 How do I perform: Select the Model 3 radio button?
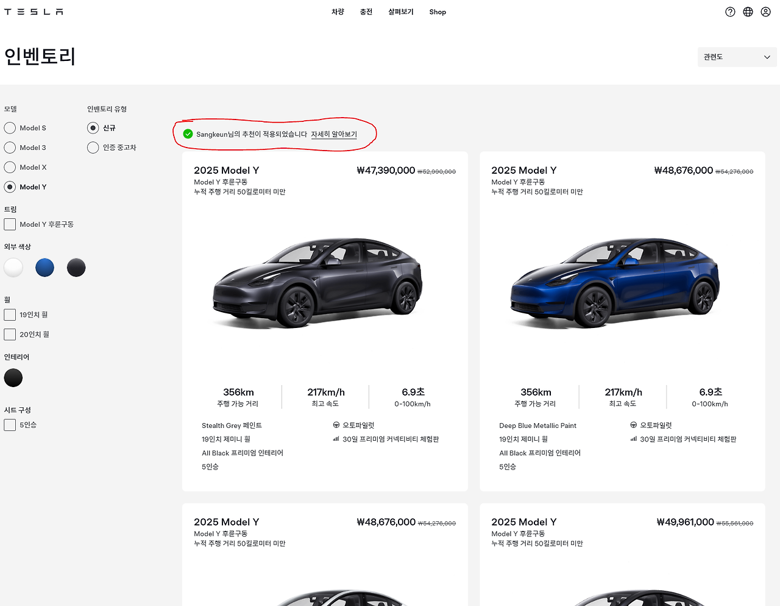click(x=10, y=148)
